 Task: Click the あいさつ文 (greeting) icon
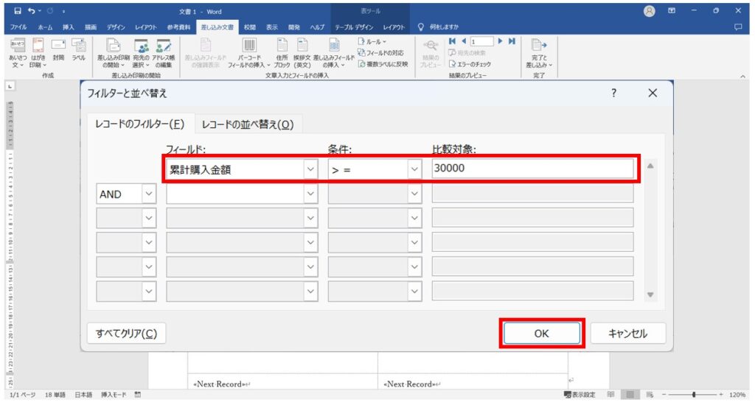(17, 46)
